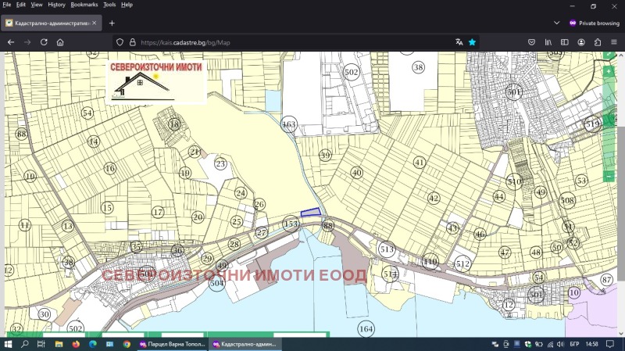
Task: Click cadastral district label 54 near top left
Action: point(87,113)
